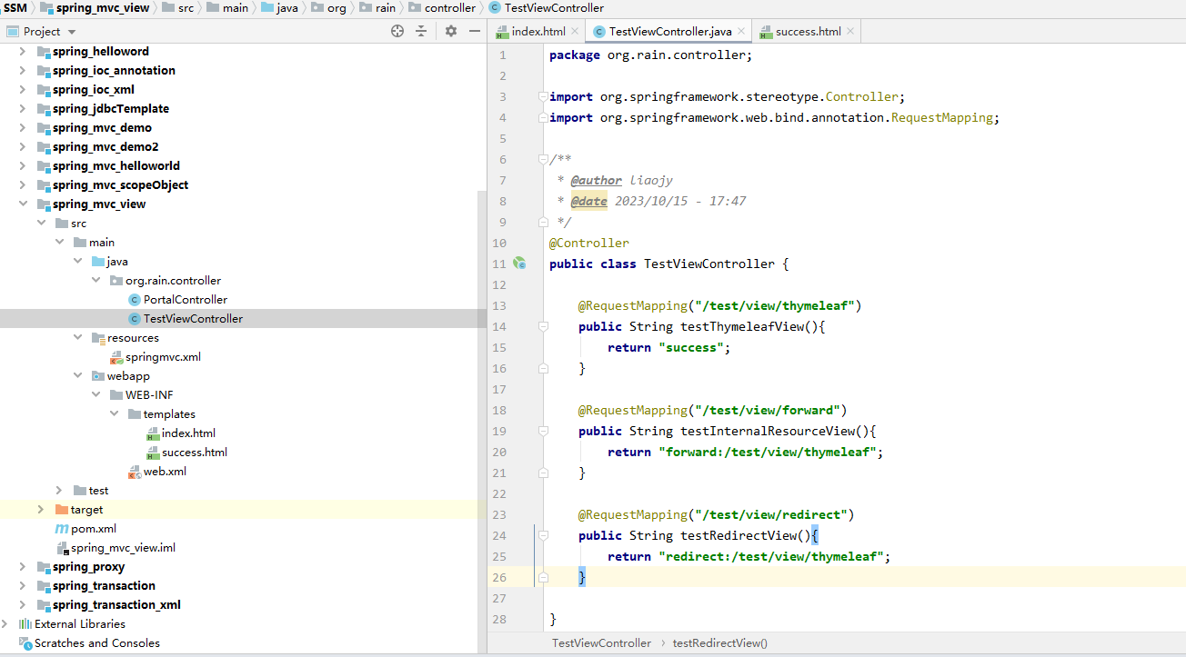The width and height of the screenshot is (1186, 657).
Task: Fold testThymeleafView method at line 14
Action: point(543,326)
